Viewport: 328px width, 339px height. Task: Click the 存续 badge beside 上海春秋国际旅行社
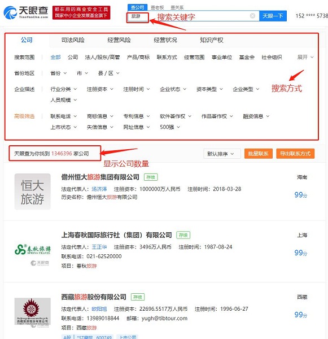tap(183, 235)
